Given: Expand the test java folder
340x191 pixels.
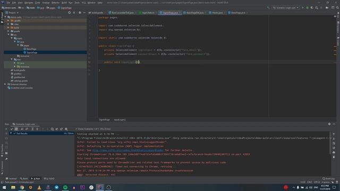Looking at the screenshot, I should pos(15,63).
